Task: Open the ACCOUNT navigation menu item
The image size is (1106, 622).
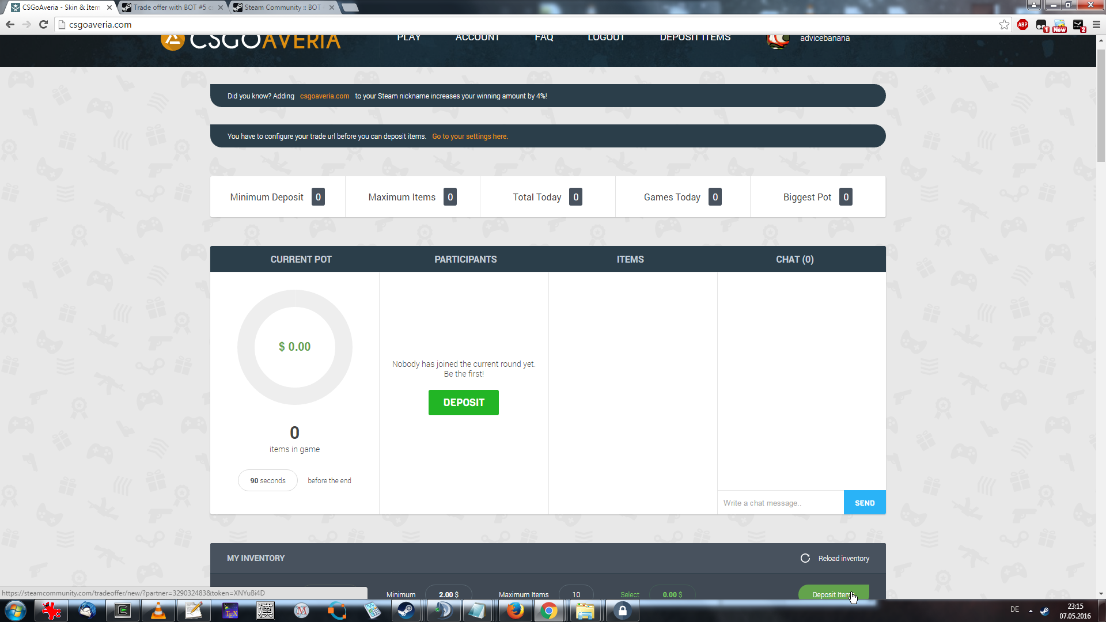Action: 477,38
